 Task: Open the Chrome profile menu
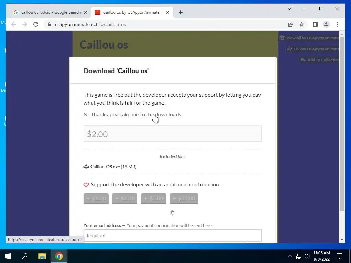click(326, 25)
